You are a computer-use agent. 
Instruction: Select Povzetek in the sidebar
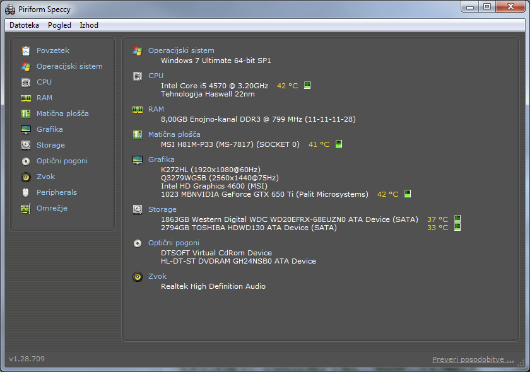(53, 50)
